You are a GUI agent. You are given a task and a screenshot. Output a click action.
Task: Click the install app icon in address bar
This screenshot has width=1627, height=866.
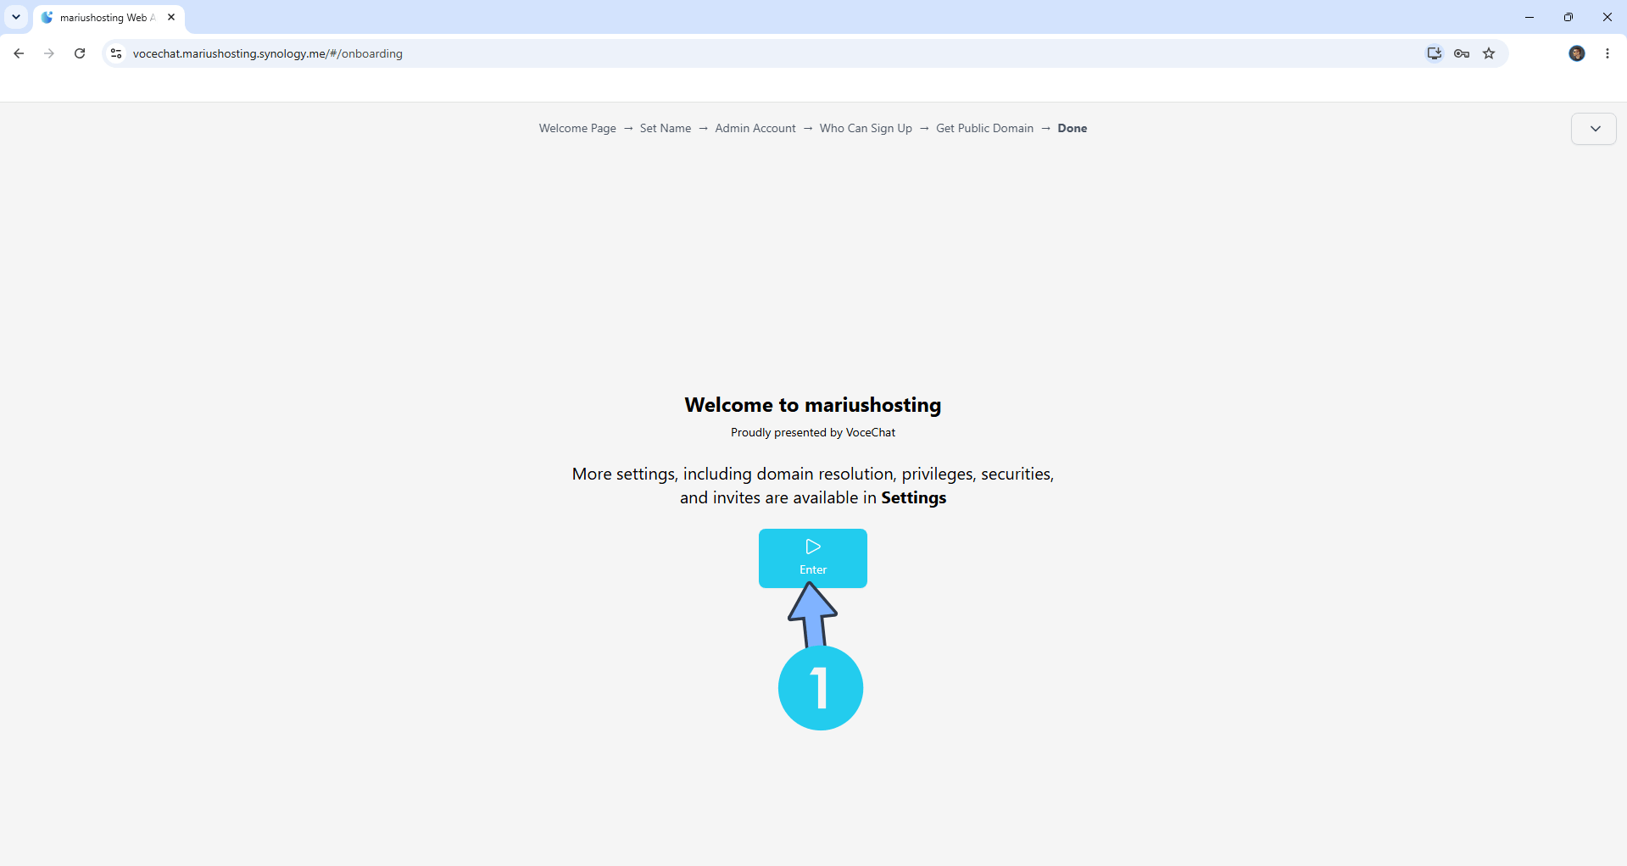pos(1434,53)
